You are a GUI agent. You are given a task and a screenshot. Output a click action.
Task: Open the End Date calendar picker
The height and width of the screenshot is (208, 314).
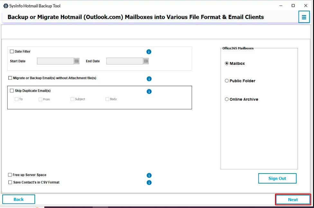(x=146, y=61)
